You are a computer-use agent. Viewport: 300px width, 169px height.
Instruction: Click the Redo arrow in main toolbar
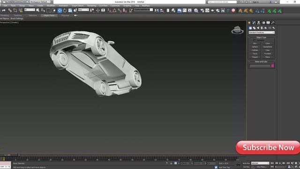4,10
